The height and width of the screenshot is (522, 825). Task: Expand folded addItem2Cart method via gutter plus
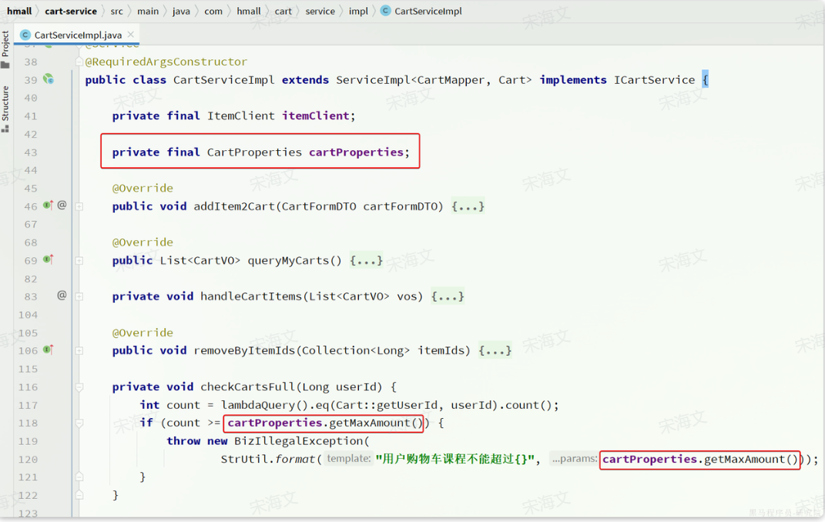pos(79,206)
